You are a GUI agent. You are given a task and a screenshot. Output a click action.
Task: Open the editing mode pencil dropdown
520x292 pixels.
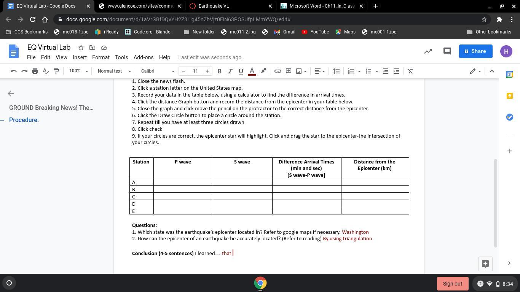click(x=475, y=71)
